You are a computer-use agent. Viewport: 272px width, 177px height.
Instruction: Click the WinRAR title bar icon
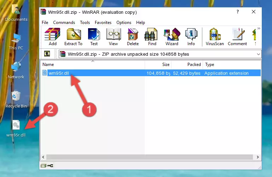[43, 12]
